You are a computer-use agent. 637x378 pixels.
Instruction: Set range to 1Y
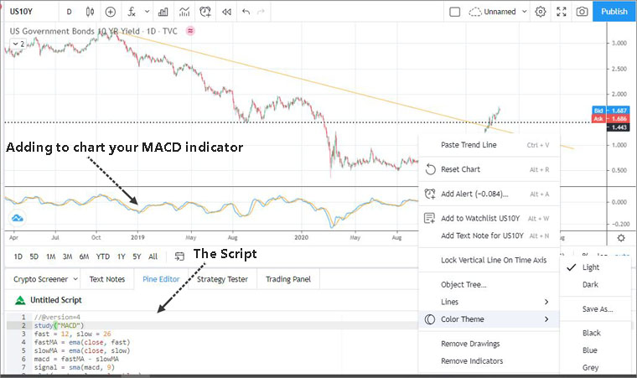(x=121, y=256)
